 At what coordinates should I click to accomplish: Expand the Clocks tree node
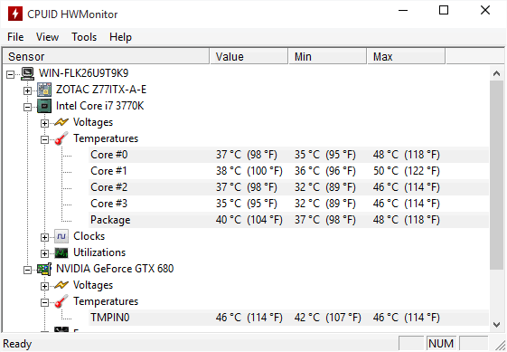click(44, 238)
